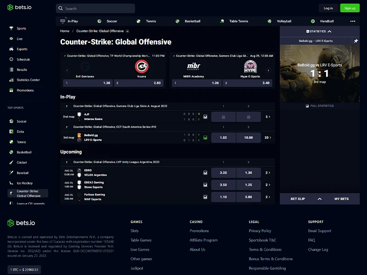367x275 pixels.
Task: Open statistics icon for EBRO vs VELOX Argentina
Action: 205,173
